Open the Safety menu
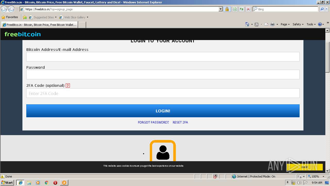 [298, 24]
